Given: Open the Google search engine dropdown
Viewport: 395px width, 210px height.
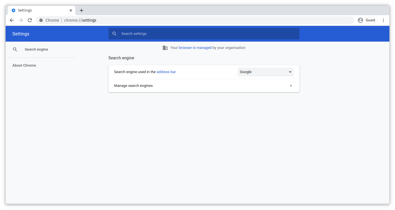Looking at the screenshot, I should pos(266,72).
